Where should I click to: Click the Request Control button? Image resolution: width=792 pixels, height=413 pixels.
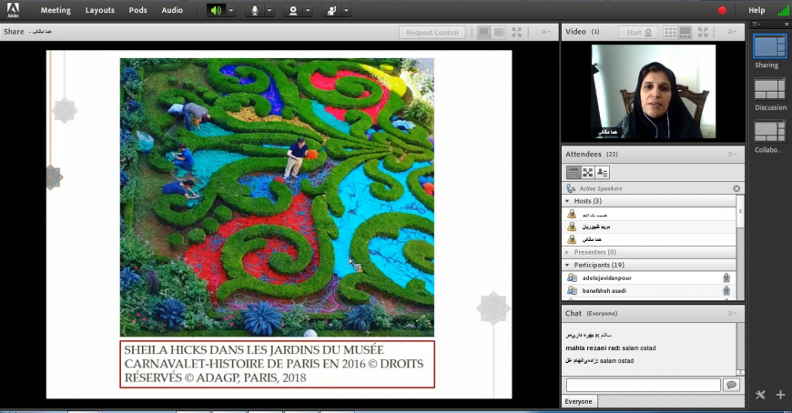[x=432, y=32]
